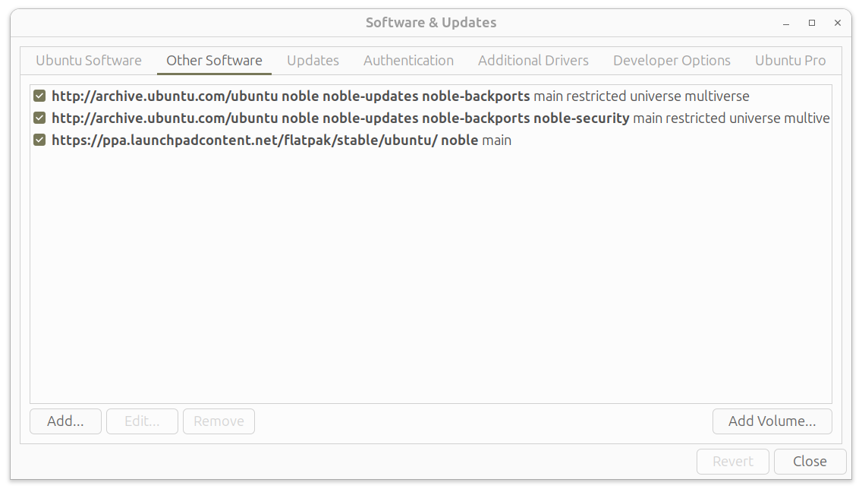The width and height of the screenshot is (862, 492).
Task: Disable the noble-security archive source checkbox
Action: [39, 118]
